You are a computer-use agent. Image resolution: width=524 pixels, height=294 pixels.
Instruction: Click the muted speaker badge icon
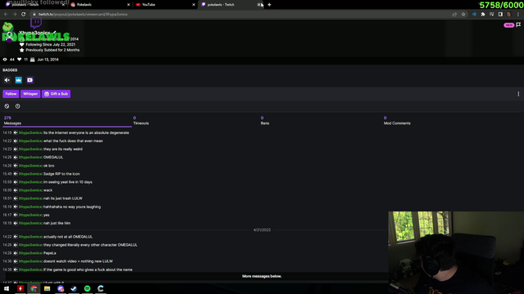coord(7,80)
